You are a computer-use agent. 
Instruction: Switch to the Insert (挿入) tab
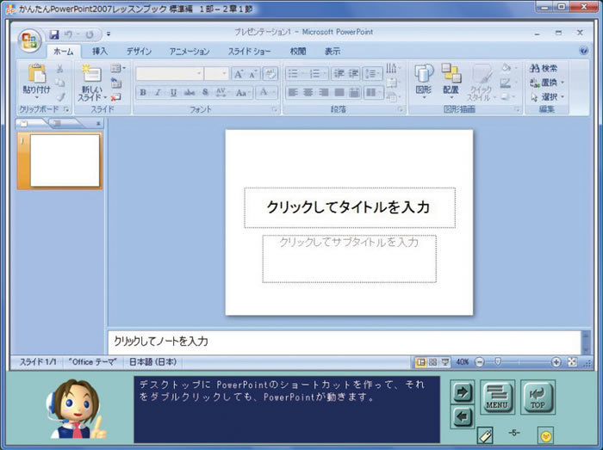[100, 51]
